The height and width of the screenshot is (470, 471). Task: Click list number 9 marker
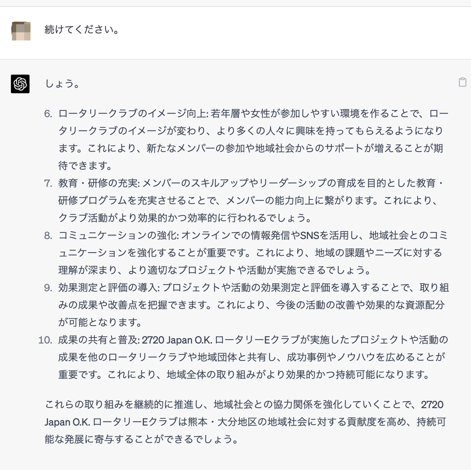[48, 287]
